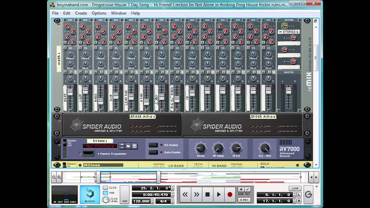Screen dimensions: 370x208
Task: Open the RV7000 patch browser folder icon
Action: [x=128, y=146]
